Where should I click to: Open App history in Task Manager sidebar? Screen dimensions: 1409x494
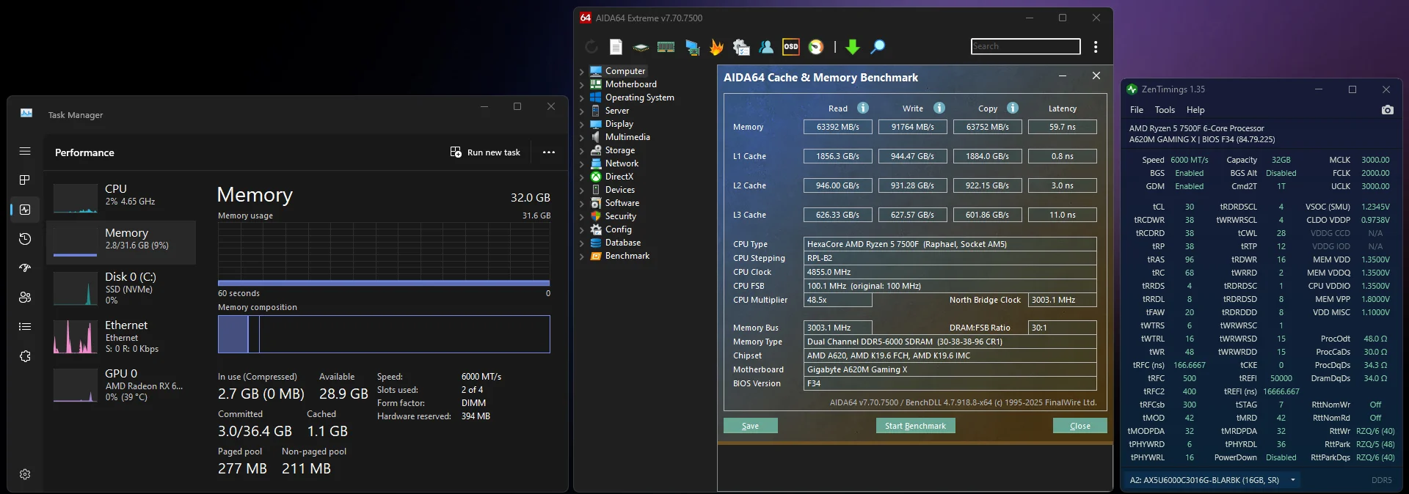tap(25, 239)
